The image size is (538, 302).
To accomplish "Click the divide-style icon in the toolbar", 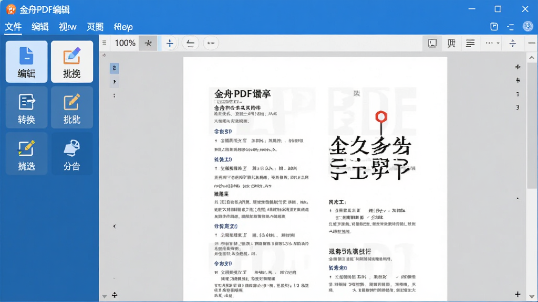I will click(513, 43).
